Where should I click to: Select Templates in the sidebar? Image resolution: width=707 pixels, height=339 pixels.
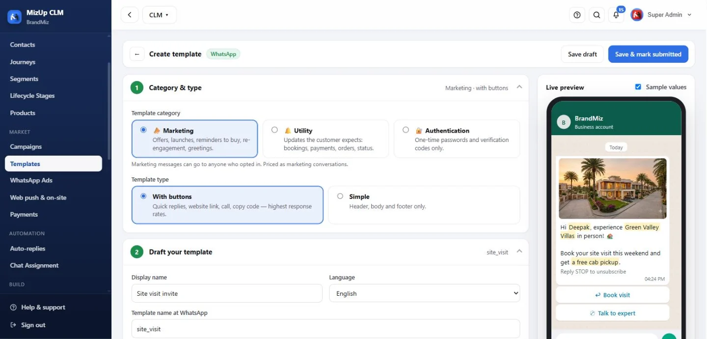54,164
